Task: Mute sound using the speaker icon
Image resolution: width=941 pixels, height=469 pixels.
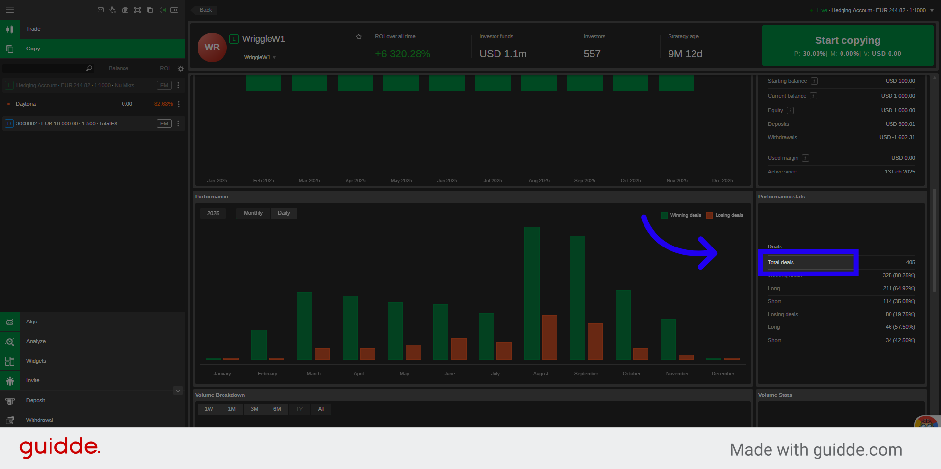Action: click(162, 10)
